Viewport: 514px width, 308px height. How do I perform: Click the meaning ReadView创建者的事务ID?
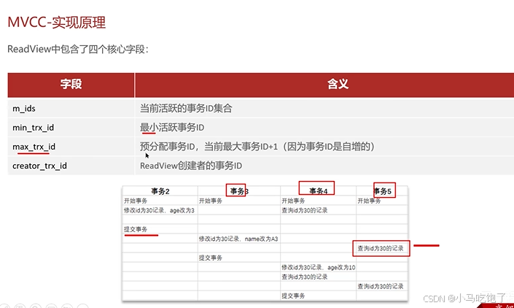[x=191, y=166]
